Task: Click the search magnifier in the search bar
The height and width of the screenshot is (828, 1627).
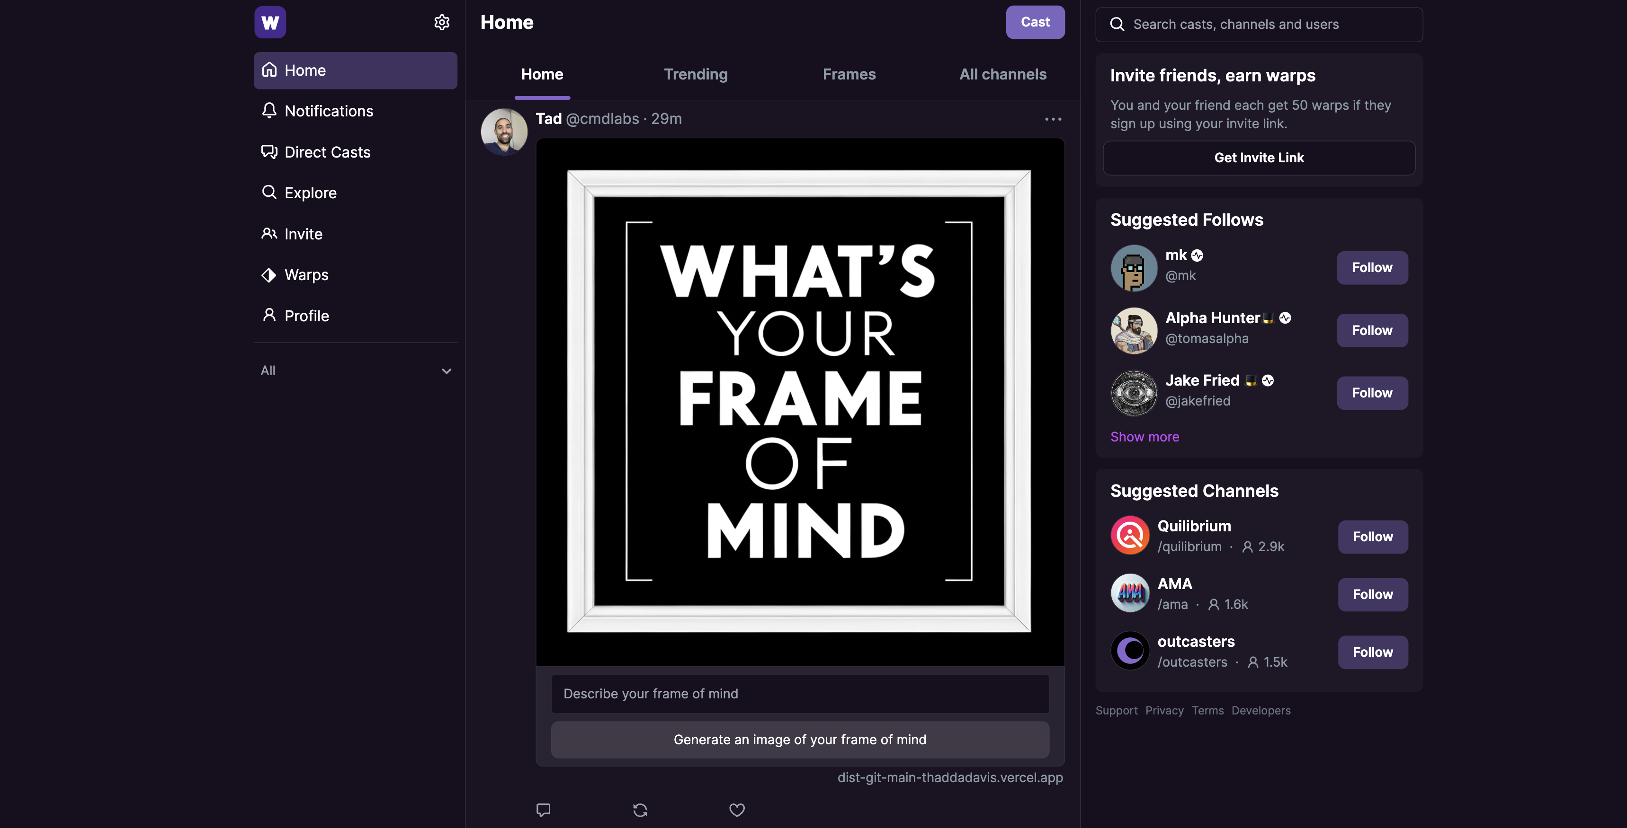Action: point(1117,23)
